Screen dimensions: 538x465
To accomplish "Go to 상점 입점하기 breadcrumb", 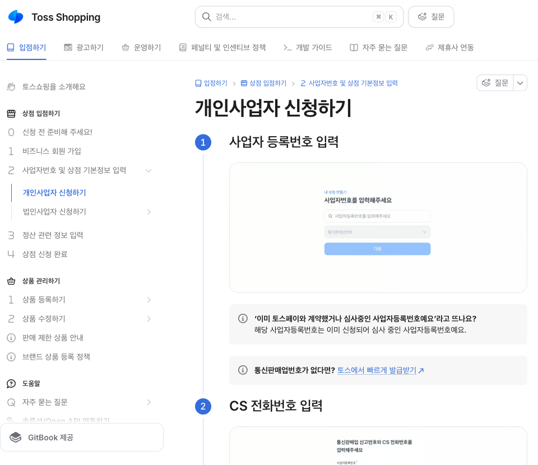I will (263, 83).
